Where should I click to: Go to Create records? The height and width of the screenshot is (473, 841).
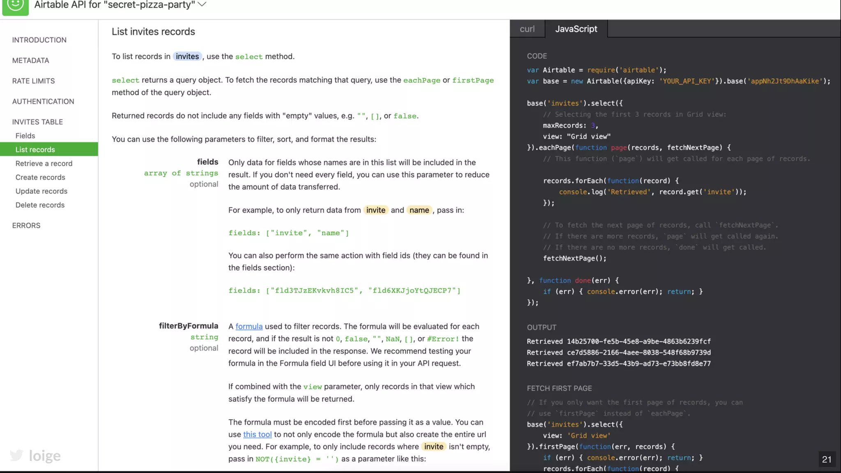(x=40, y=177)
